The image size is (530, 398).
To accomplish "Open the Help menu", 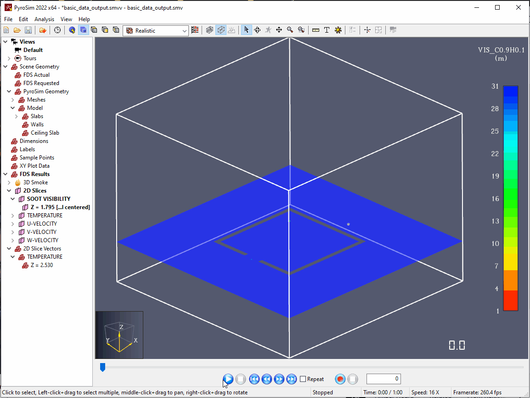I will pos(84,19).
